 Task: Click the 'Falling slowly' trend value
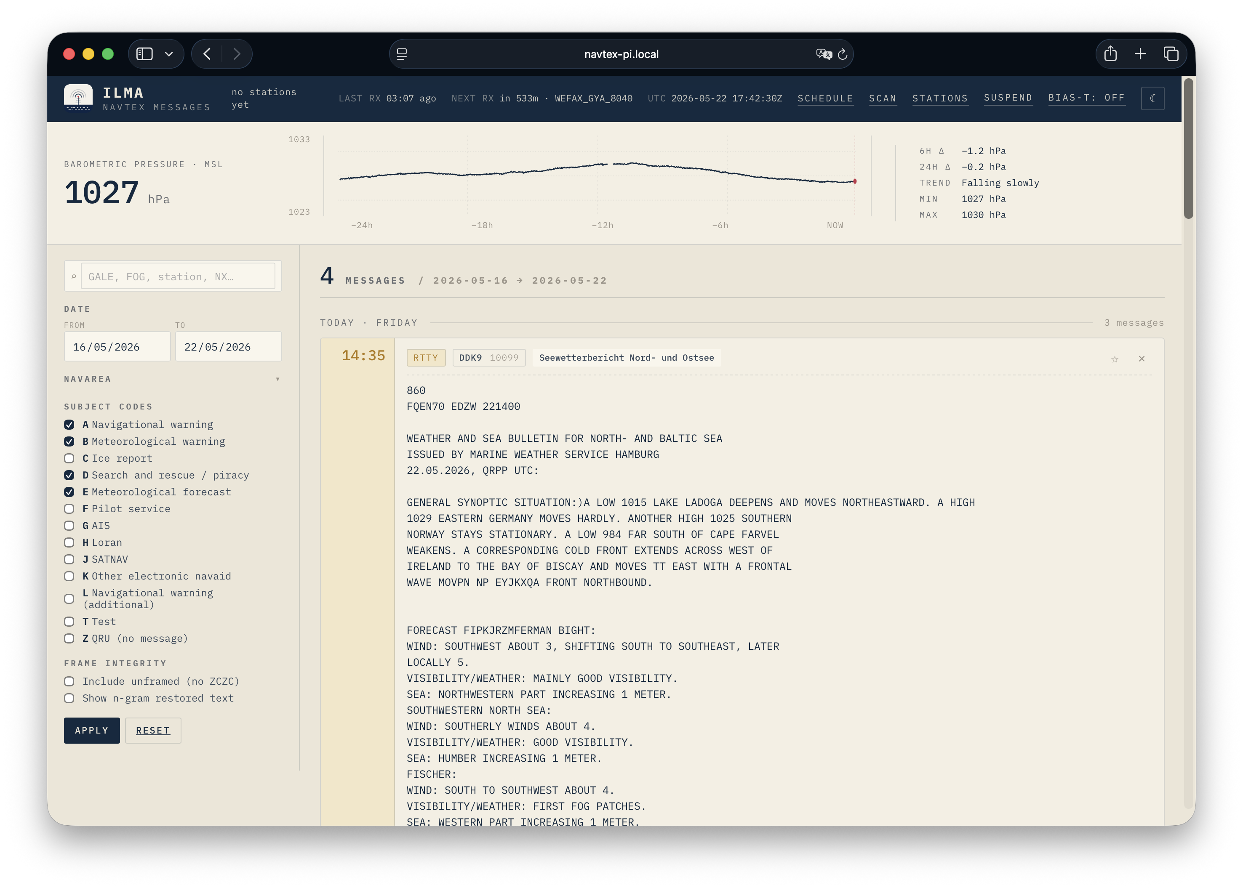point(1000,183)
